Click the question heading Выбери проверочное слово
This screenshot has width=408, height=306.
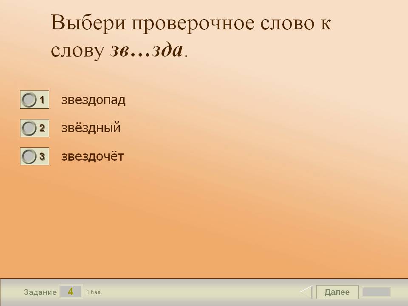pos(191,23)
